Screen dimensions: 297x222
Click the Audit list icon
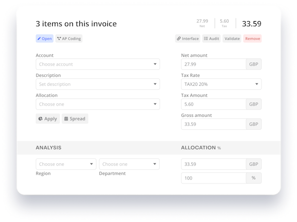tap(206, 38)
